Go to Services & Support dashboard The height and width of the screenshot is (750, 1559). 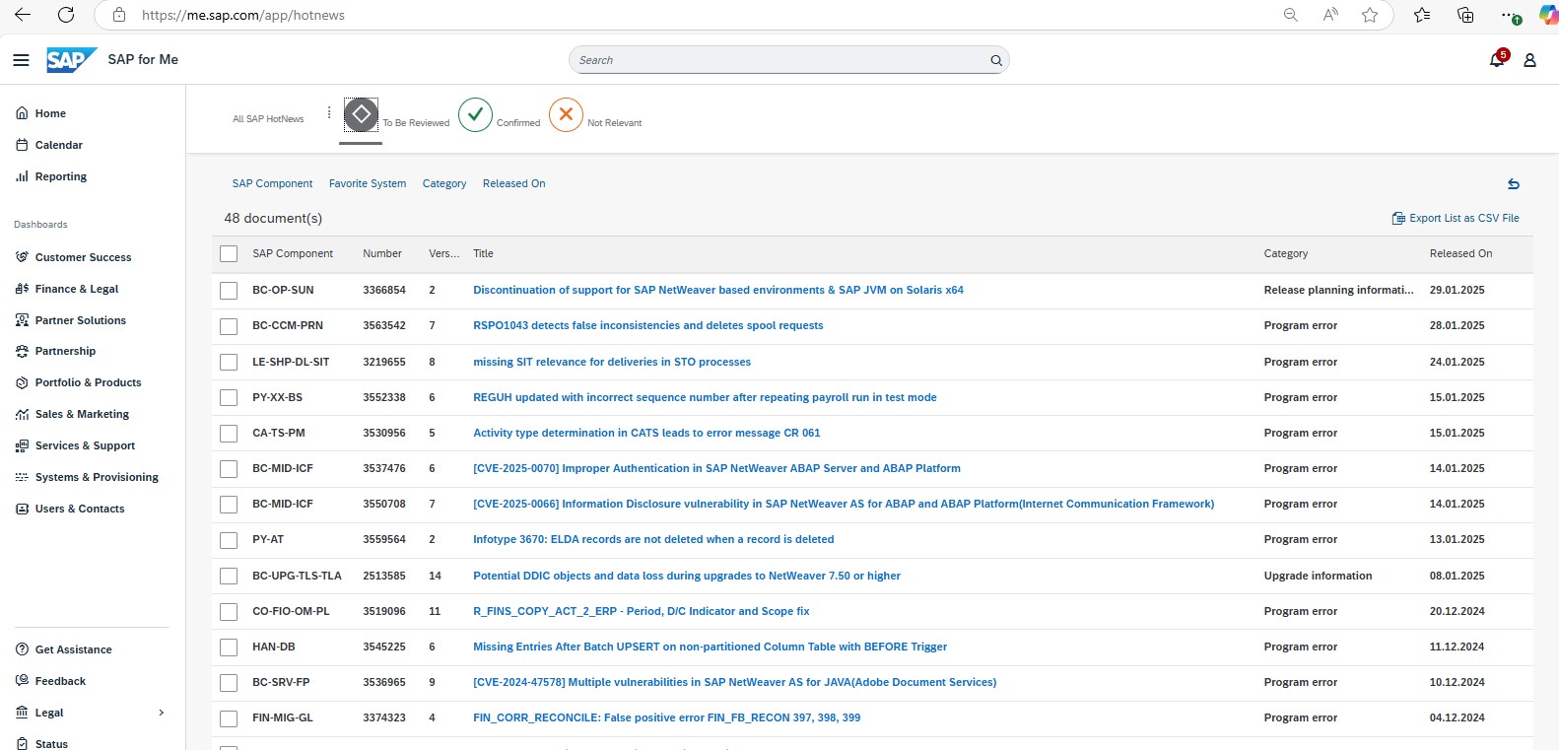[85, 445]
